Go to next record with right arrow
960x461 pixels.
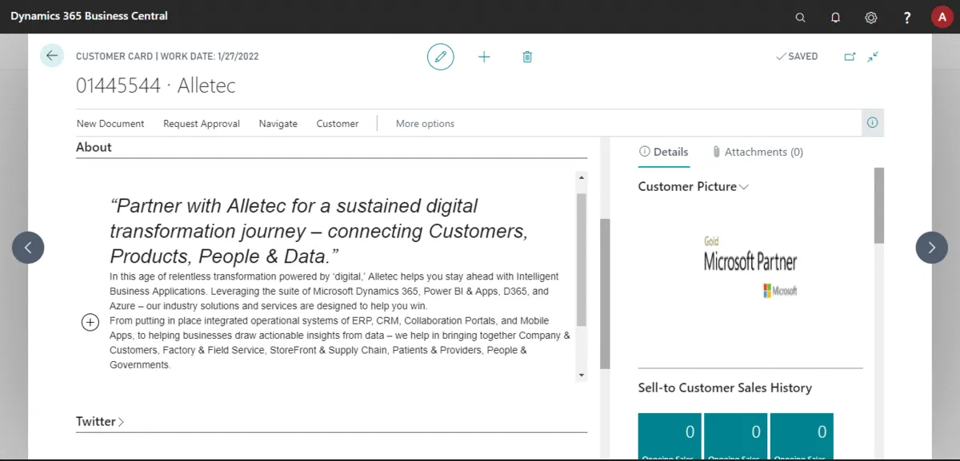[x=931, y=248]
